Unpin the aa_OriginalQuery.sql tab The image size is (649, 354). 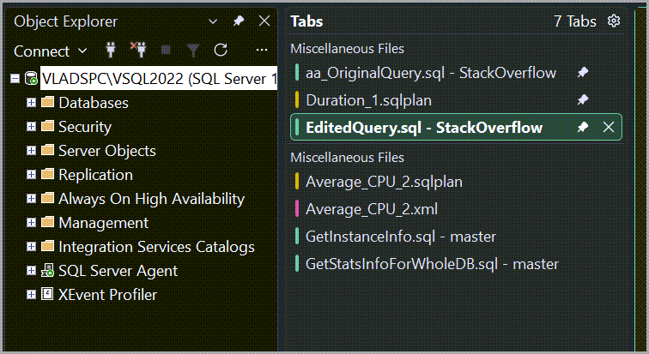(584, 74)
